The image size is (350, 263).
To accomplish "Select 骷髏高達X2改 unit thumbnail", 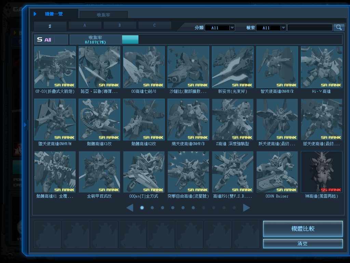I will point(144,120).
